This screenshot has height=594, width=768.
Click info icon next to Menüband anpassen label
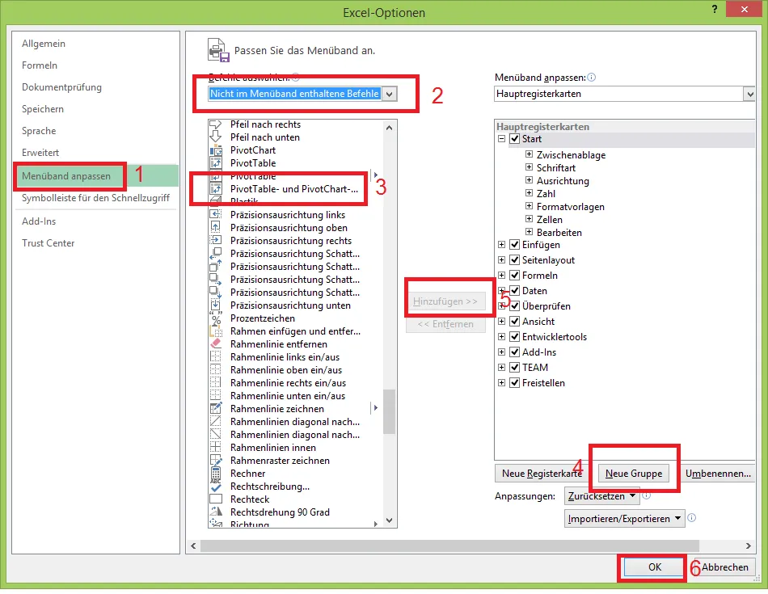click(x=591, y=78)
